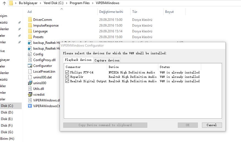Expand the Bu bilgisayar breadcrumb arrow

click(40, 3)
